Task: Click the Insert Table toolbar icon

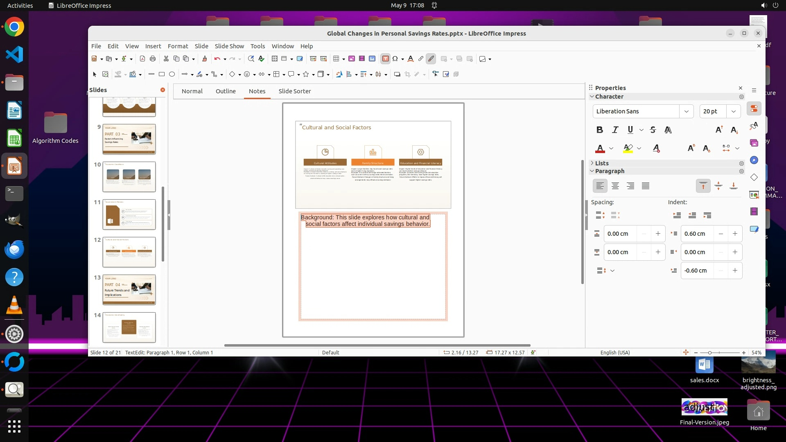Action: [x=336, y=59]
